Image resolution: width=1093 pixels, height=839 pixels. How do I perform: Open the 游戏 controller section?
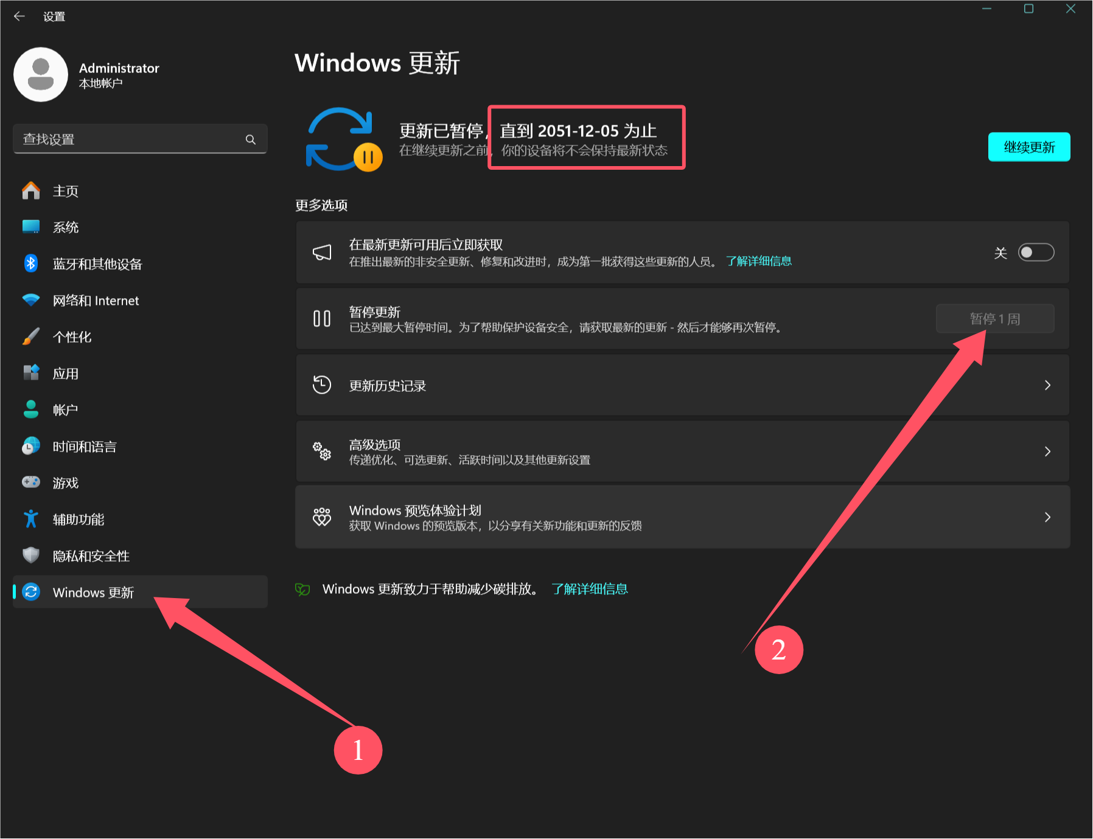point(65,483)
